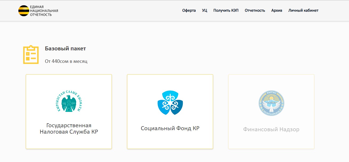Screen dimensions: 349x162
Task: Go to the УЦ menu item
Action: click(x=204, y=11)
